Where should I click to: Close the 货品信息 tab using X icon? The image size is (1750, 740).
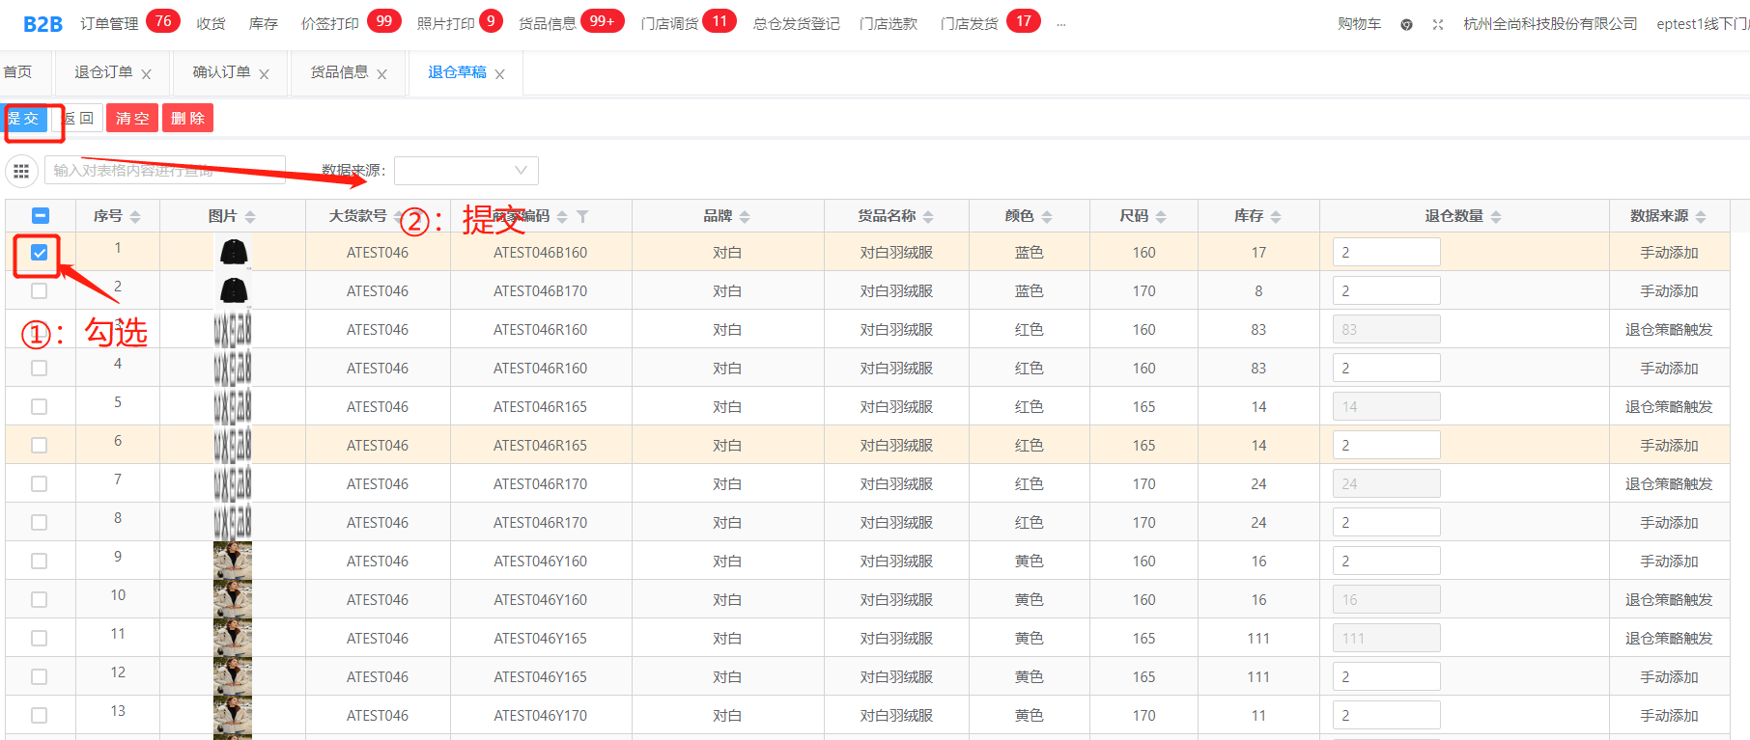pos(382,74)
